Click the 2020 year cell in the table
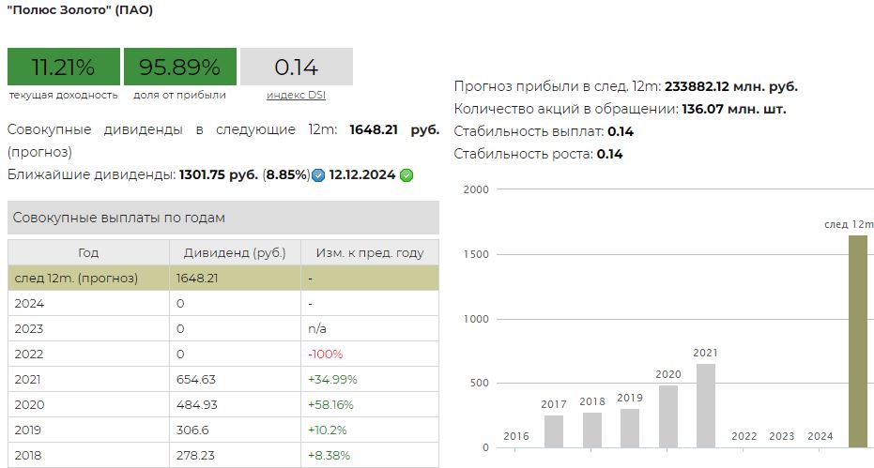The height and width of the screenshot is (468, 874). pos(88,405)
